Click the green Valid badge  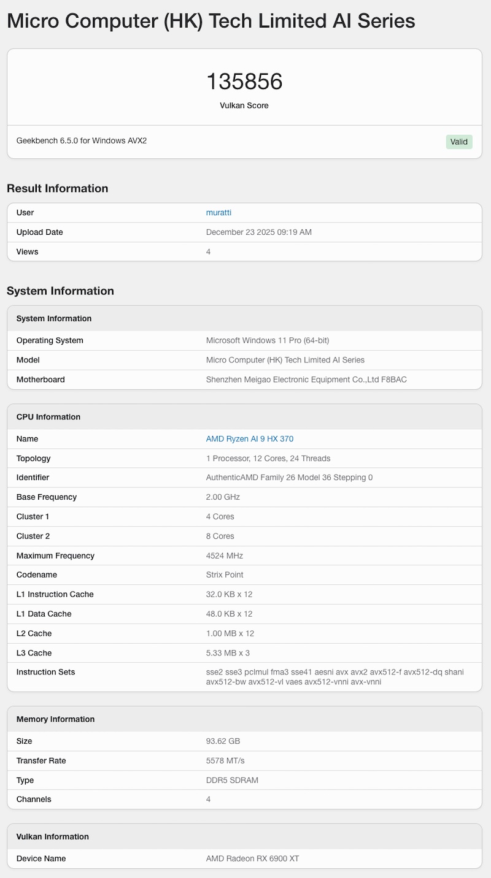click(458, 142)
